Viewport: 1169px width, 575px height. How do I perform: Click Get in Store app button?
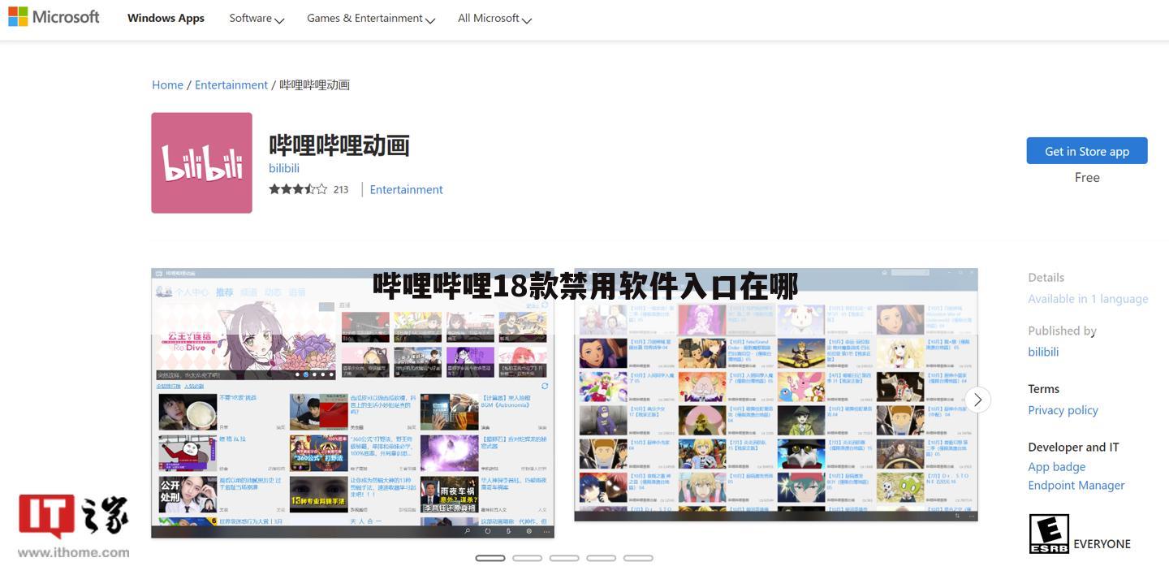[x=1087, y=151]
